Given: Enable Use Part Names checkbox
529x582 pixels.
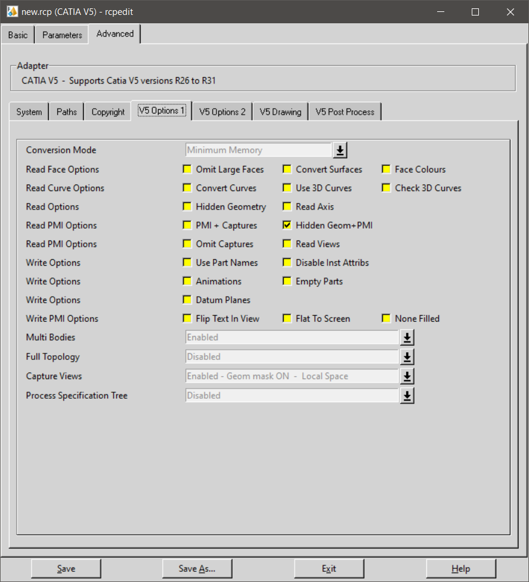Looking at the screenshot, I should pyautogui.click(x=187, y=263).
